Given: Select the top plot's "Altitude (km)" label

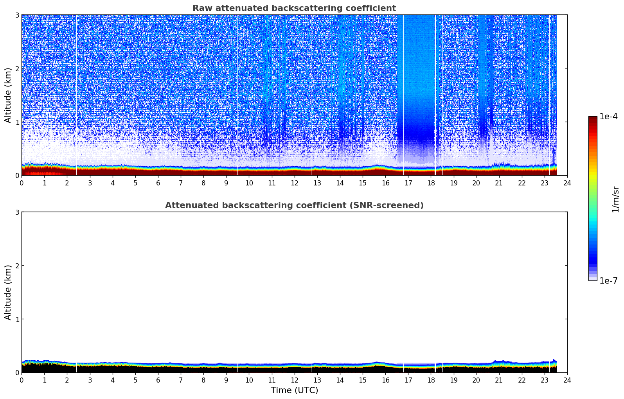Looking at the screenshot, I should click(x=8, y=95).
